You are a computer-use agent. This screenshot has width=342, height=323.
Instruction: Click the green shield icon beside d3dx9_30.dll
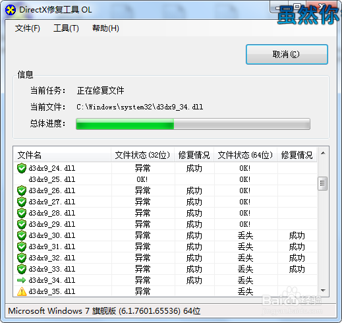click(x=22, y=235)
